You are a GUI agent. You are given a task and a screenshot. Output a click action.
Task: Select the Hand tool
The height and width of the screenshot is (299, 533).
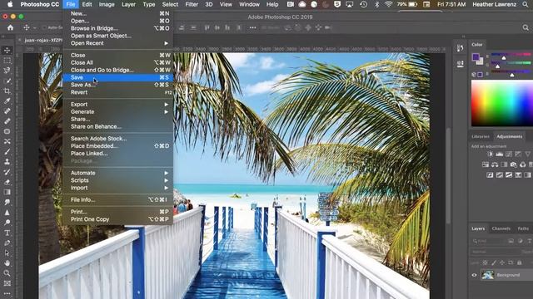point(7,263)
